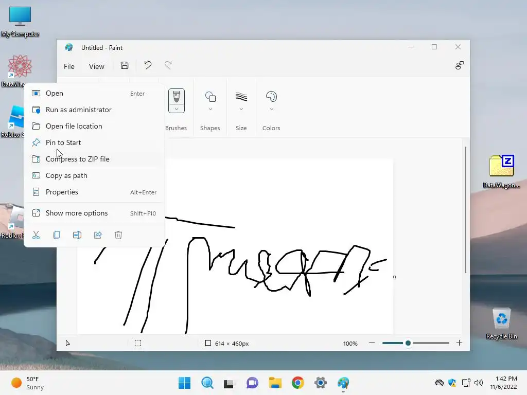This screenshot has width=527, height=395.
Task: Open taskbar Search
Action: [207, 383]
